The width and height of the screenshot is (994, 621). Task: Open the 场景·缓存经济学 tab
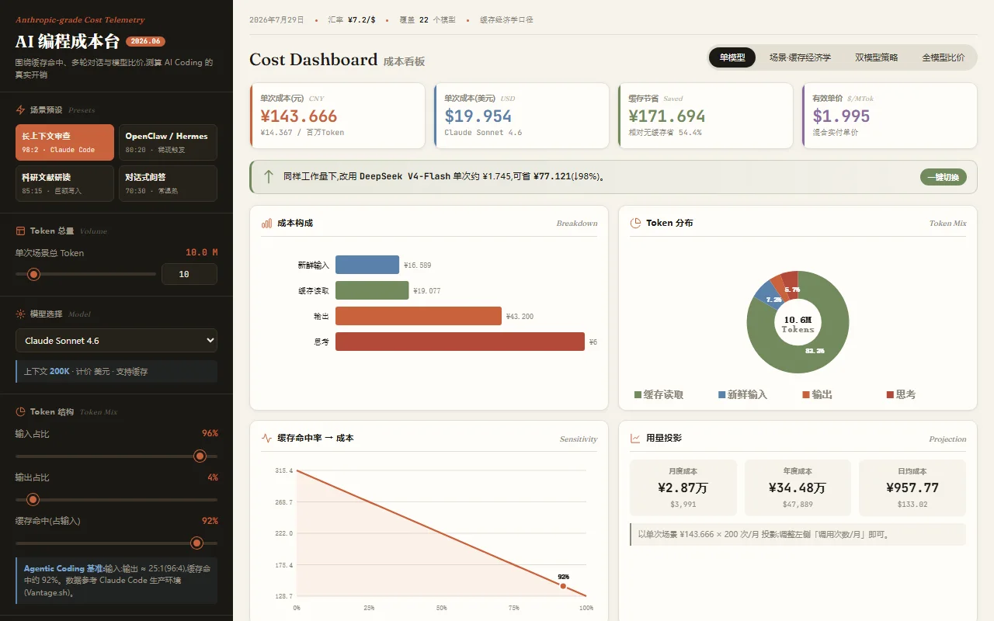(x=800, y=57)
